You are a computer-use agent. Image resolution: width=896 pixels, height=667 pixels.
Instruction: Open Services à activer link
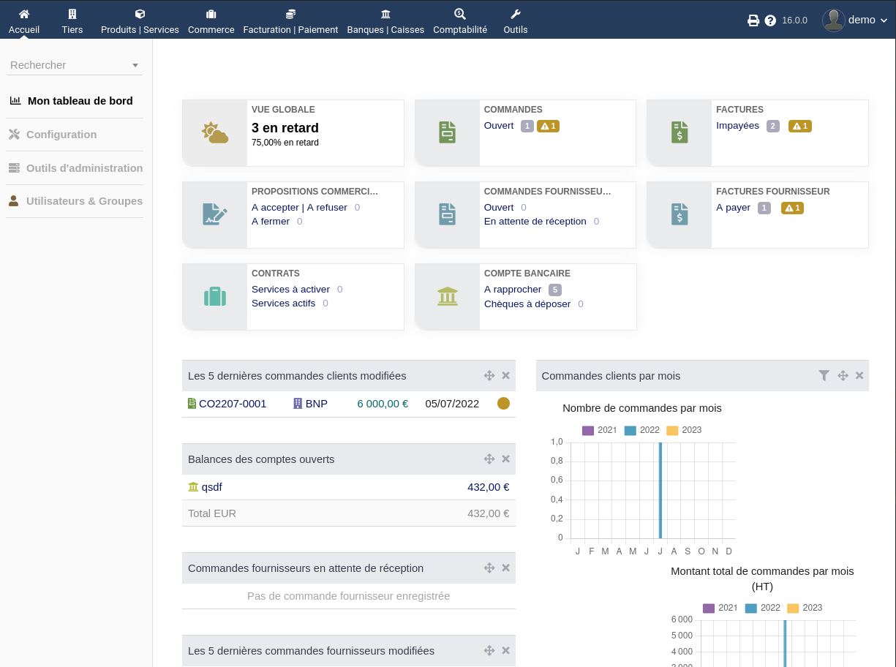click(x=290, y=290)
